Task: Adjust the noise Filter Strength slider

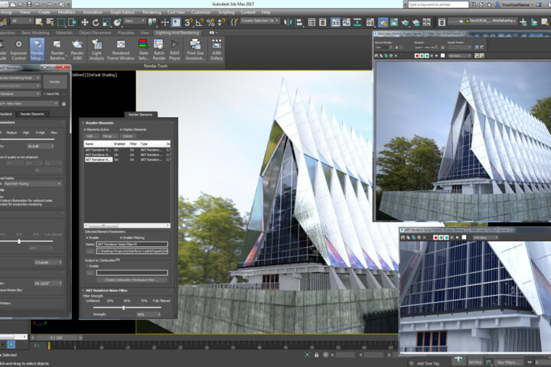Action: coord(123,307)
